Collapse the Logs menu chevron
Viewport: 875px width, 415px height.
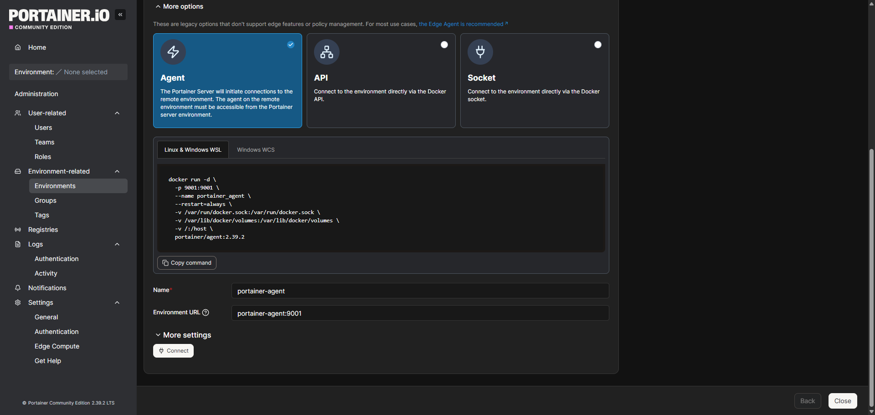click(117, 244)
